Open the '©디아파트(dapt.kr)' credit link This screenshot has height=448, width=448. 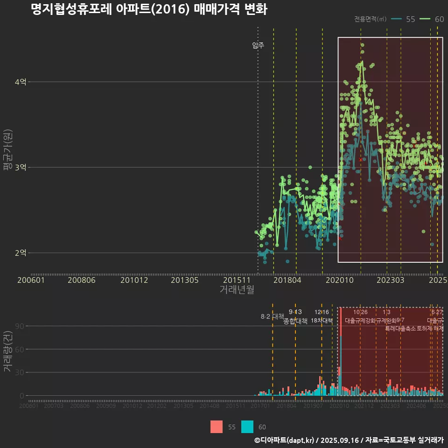pyautogui.click(x=284, y=440)
